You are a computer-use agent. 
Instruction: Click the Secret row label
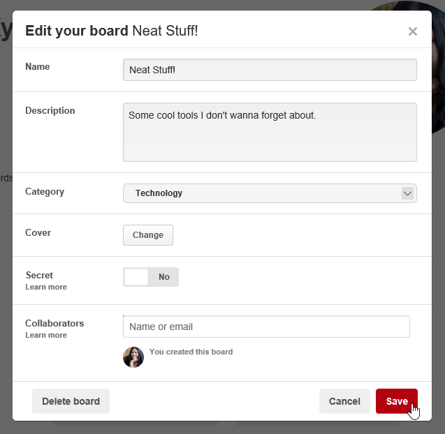(x=39, y=276)
